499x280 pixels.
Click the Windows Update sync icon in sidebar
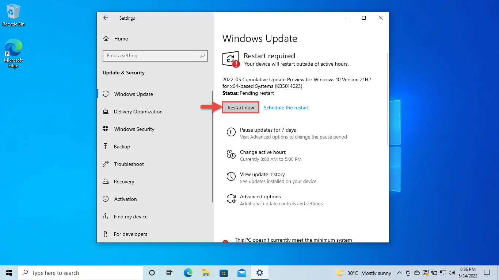106,94
